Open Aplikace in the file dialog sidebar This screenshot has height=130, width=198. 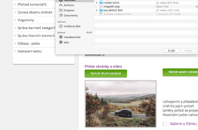point(69,5)
